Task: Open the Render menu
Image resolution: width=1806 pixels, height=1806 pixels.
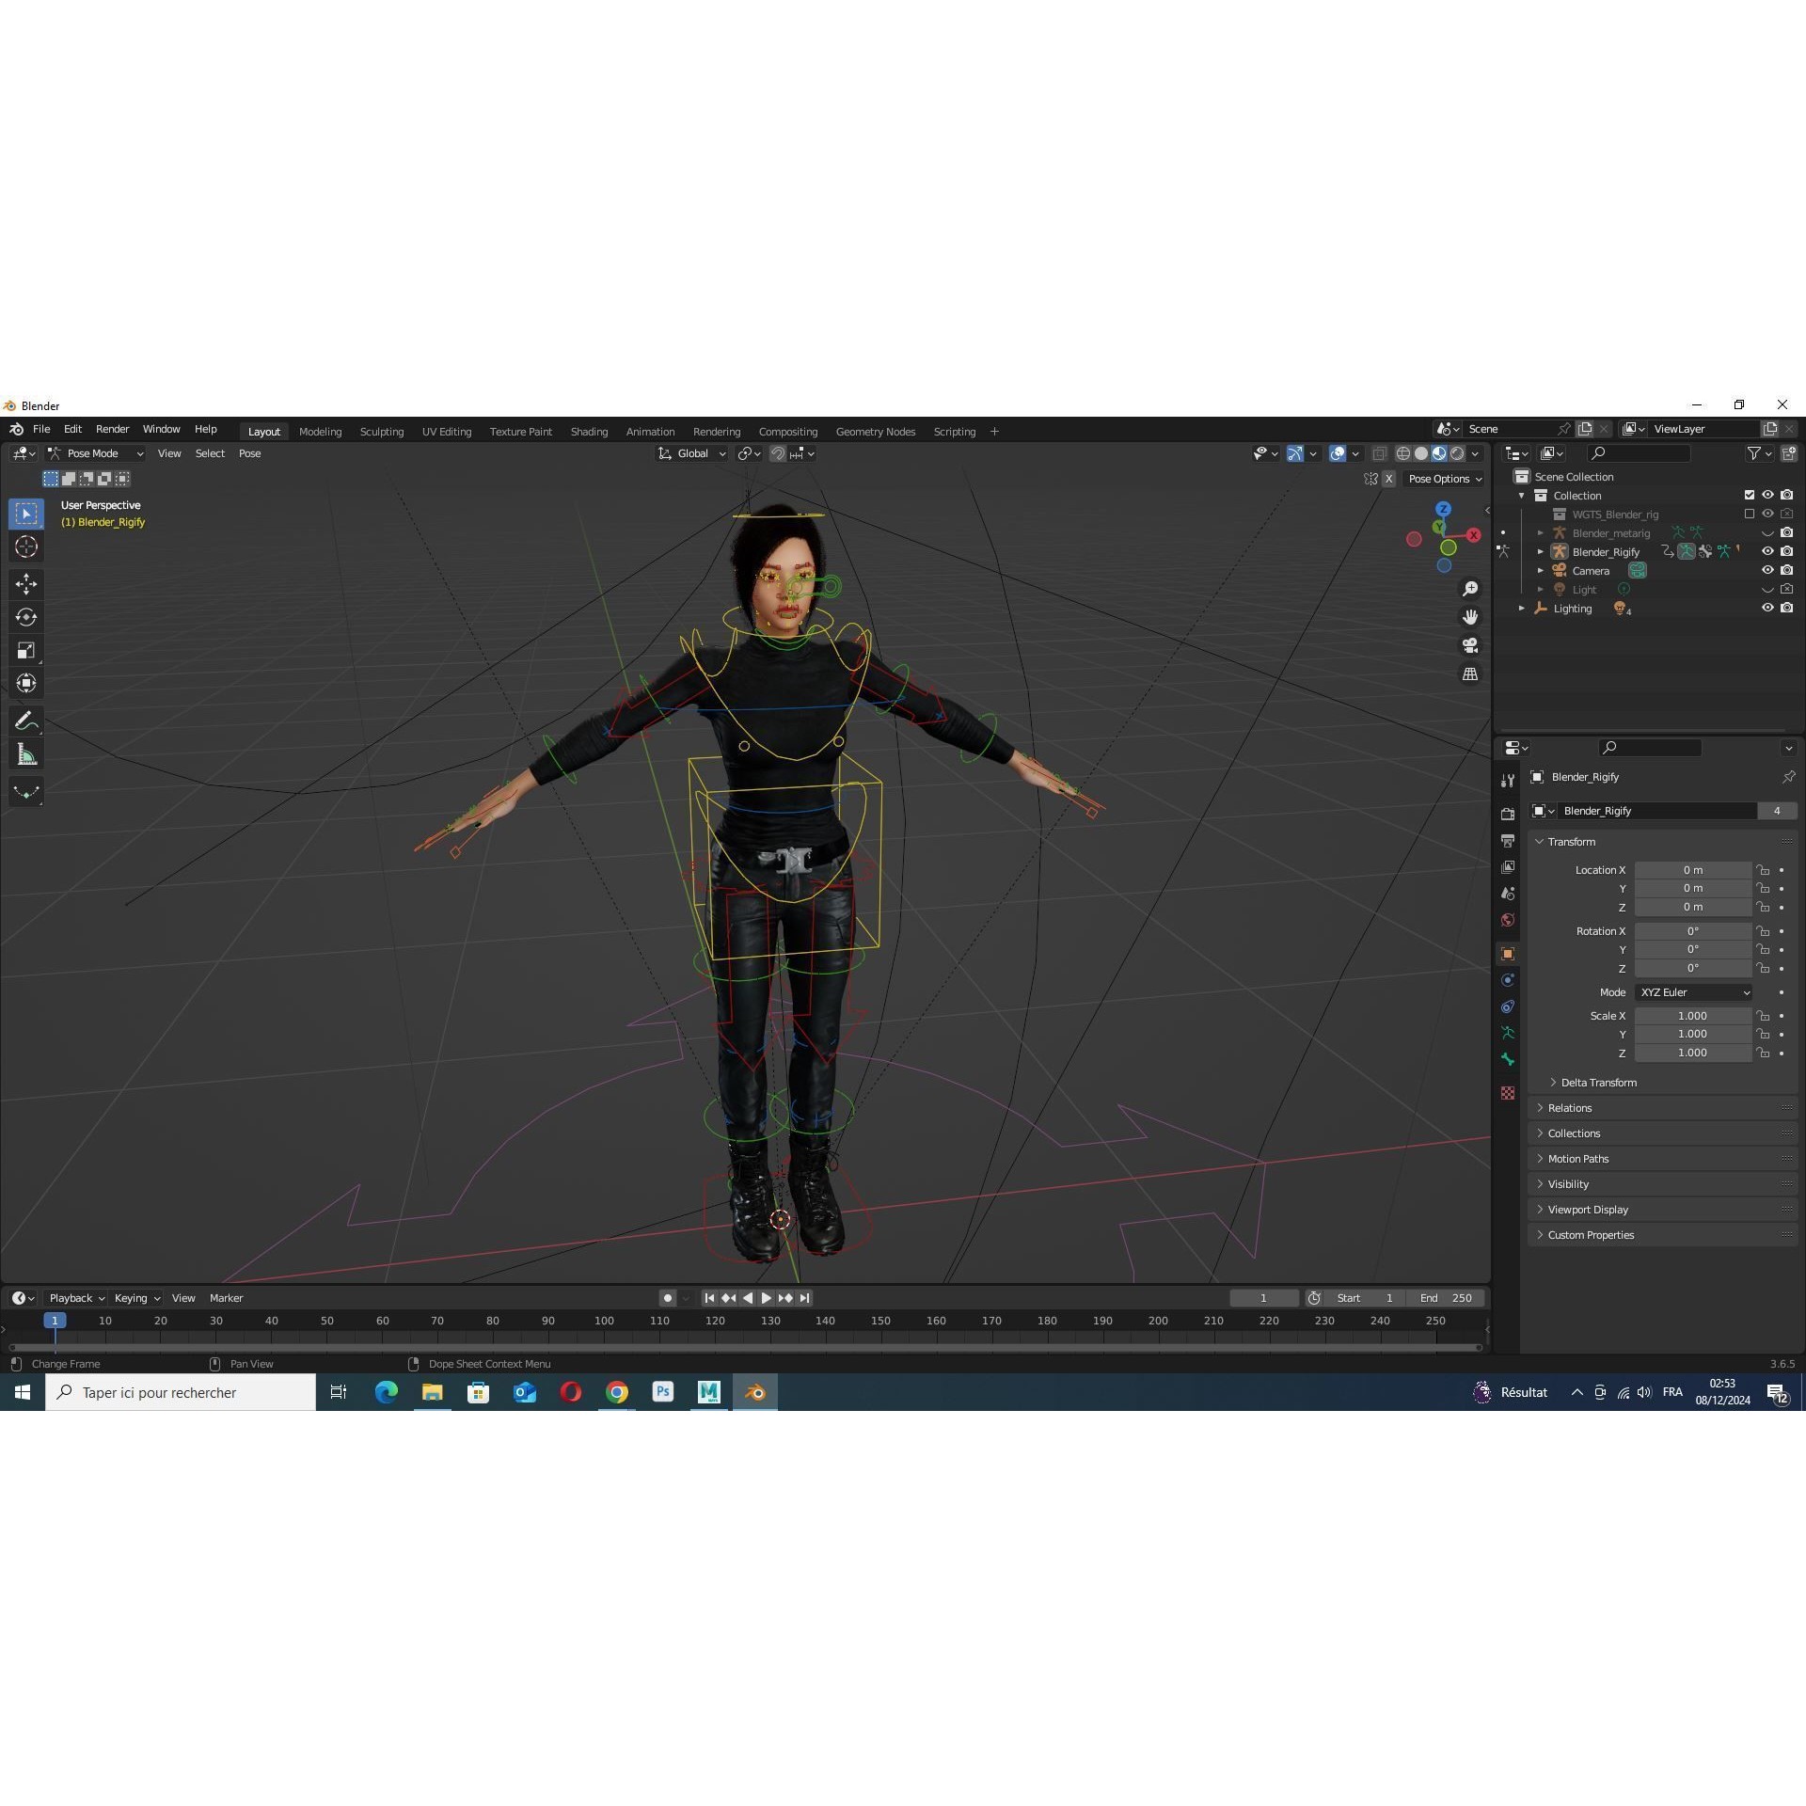Action: (113, 429)
